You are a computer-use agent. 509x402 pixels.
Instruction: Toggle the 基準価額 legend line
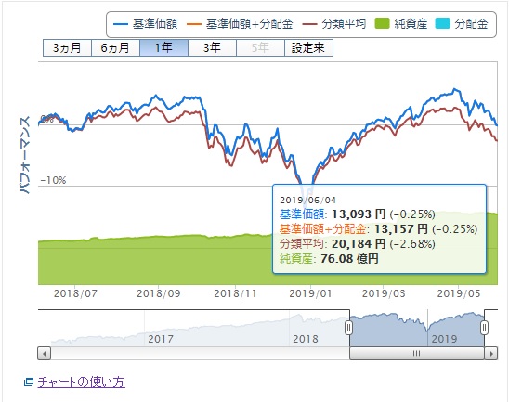145,24
